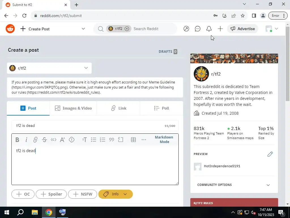
Task: Switch to the Poll tab
Action: point(162,108)
